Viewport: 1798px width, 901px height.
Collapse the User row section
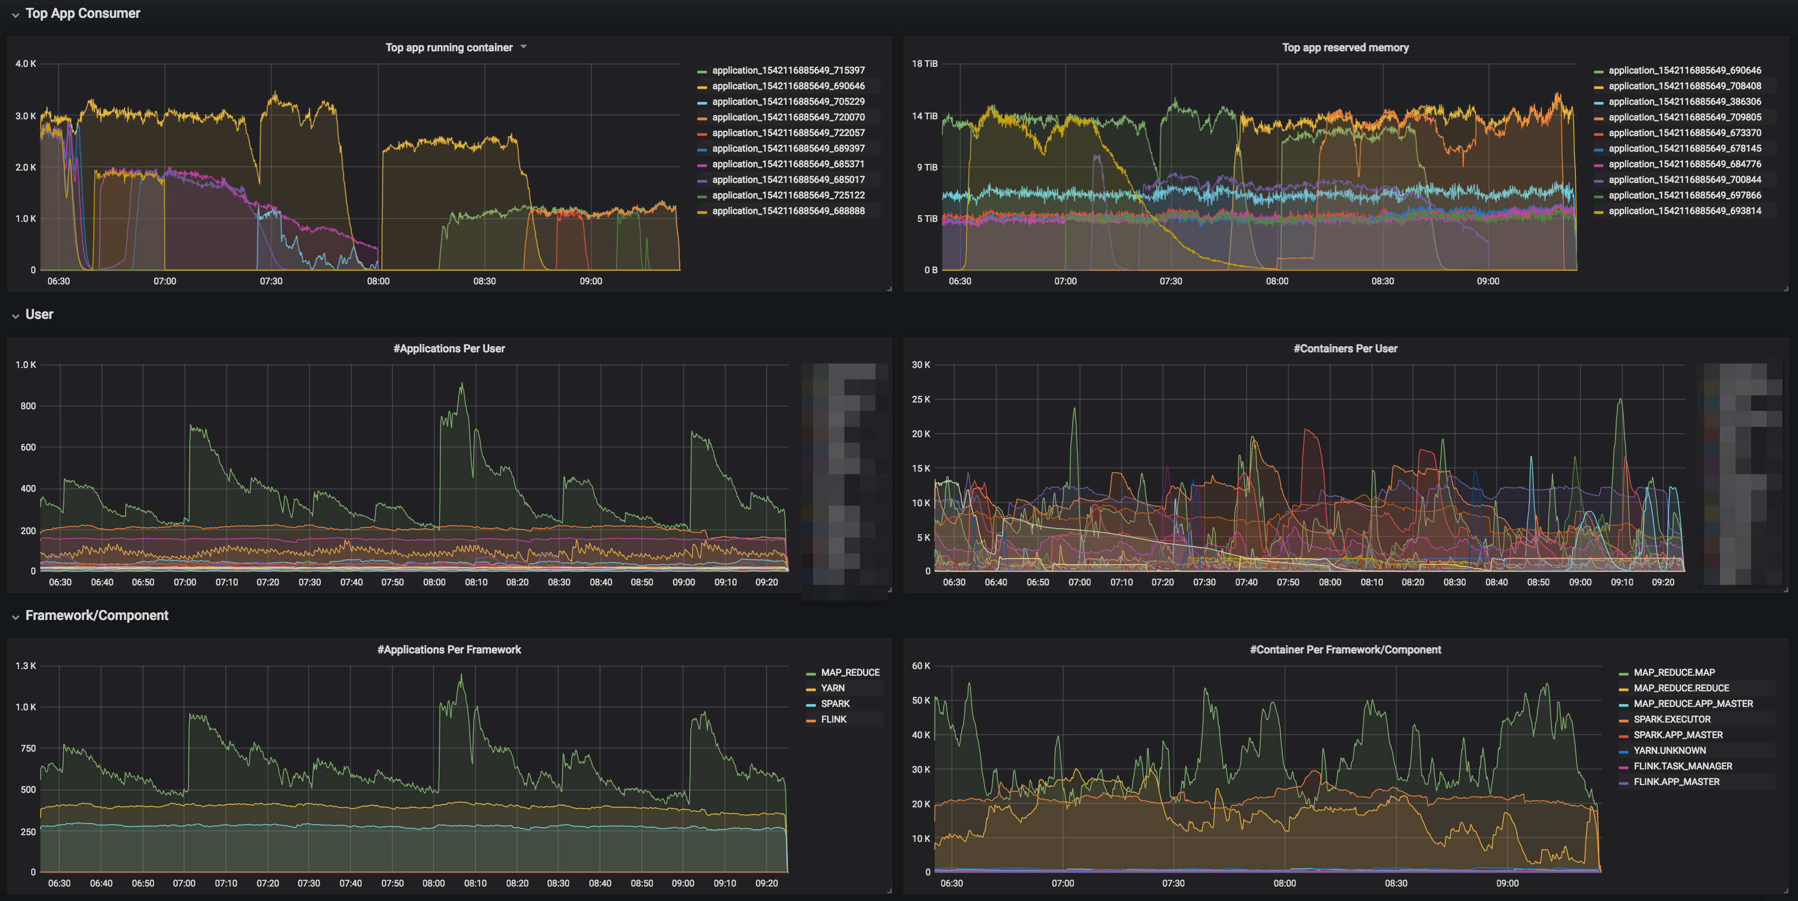click(x=16, y=316)
